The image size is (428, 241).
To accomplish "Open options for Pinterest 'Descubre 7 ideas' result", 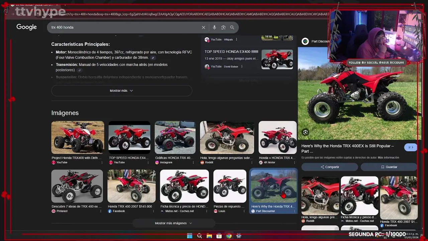I will [101, 211].
